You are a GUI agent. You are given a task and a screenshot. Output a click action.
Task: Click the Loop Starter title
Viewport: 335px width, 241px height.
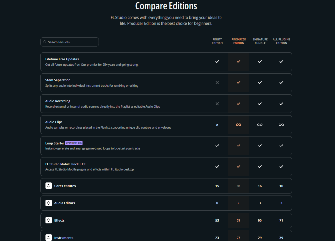click(x=55, y=143)
